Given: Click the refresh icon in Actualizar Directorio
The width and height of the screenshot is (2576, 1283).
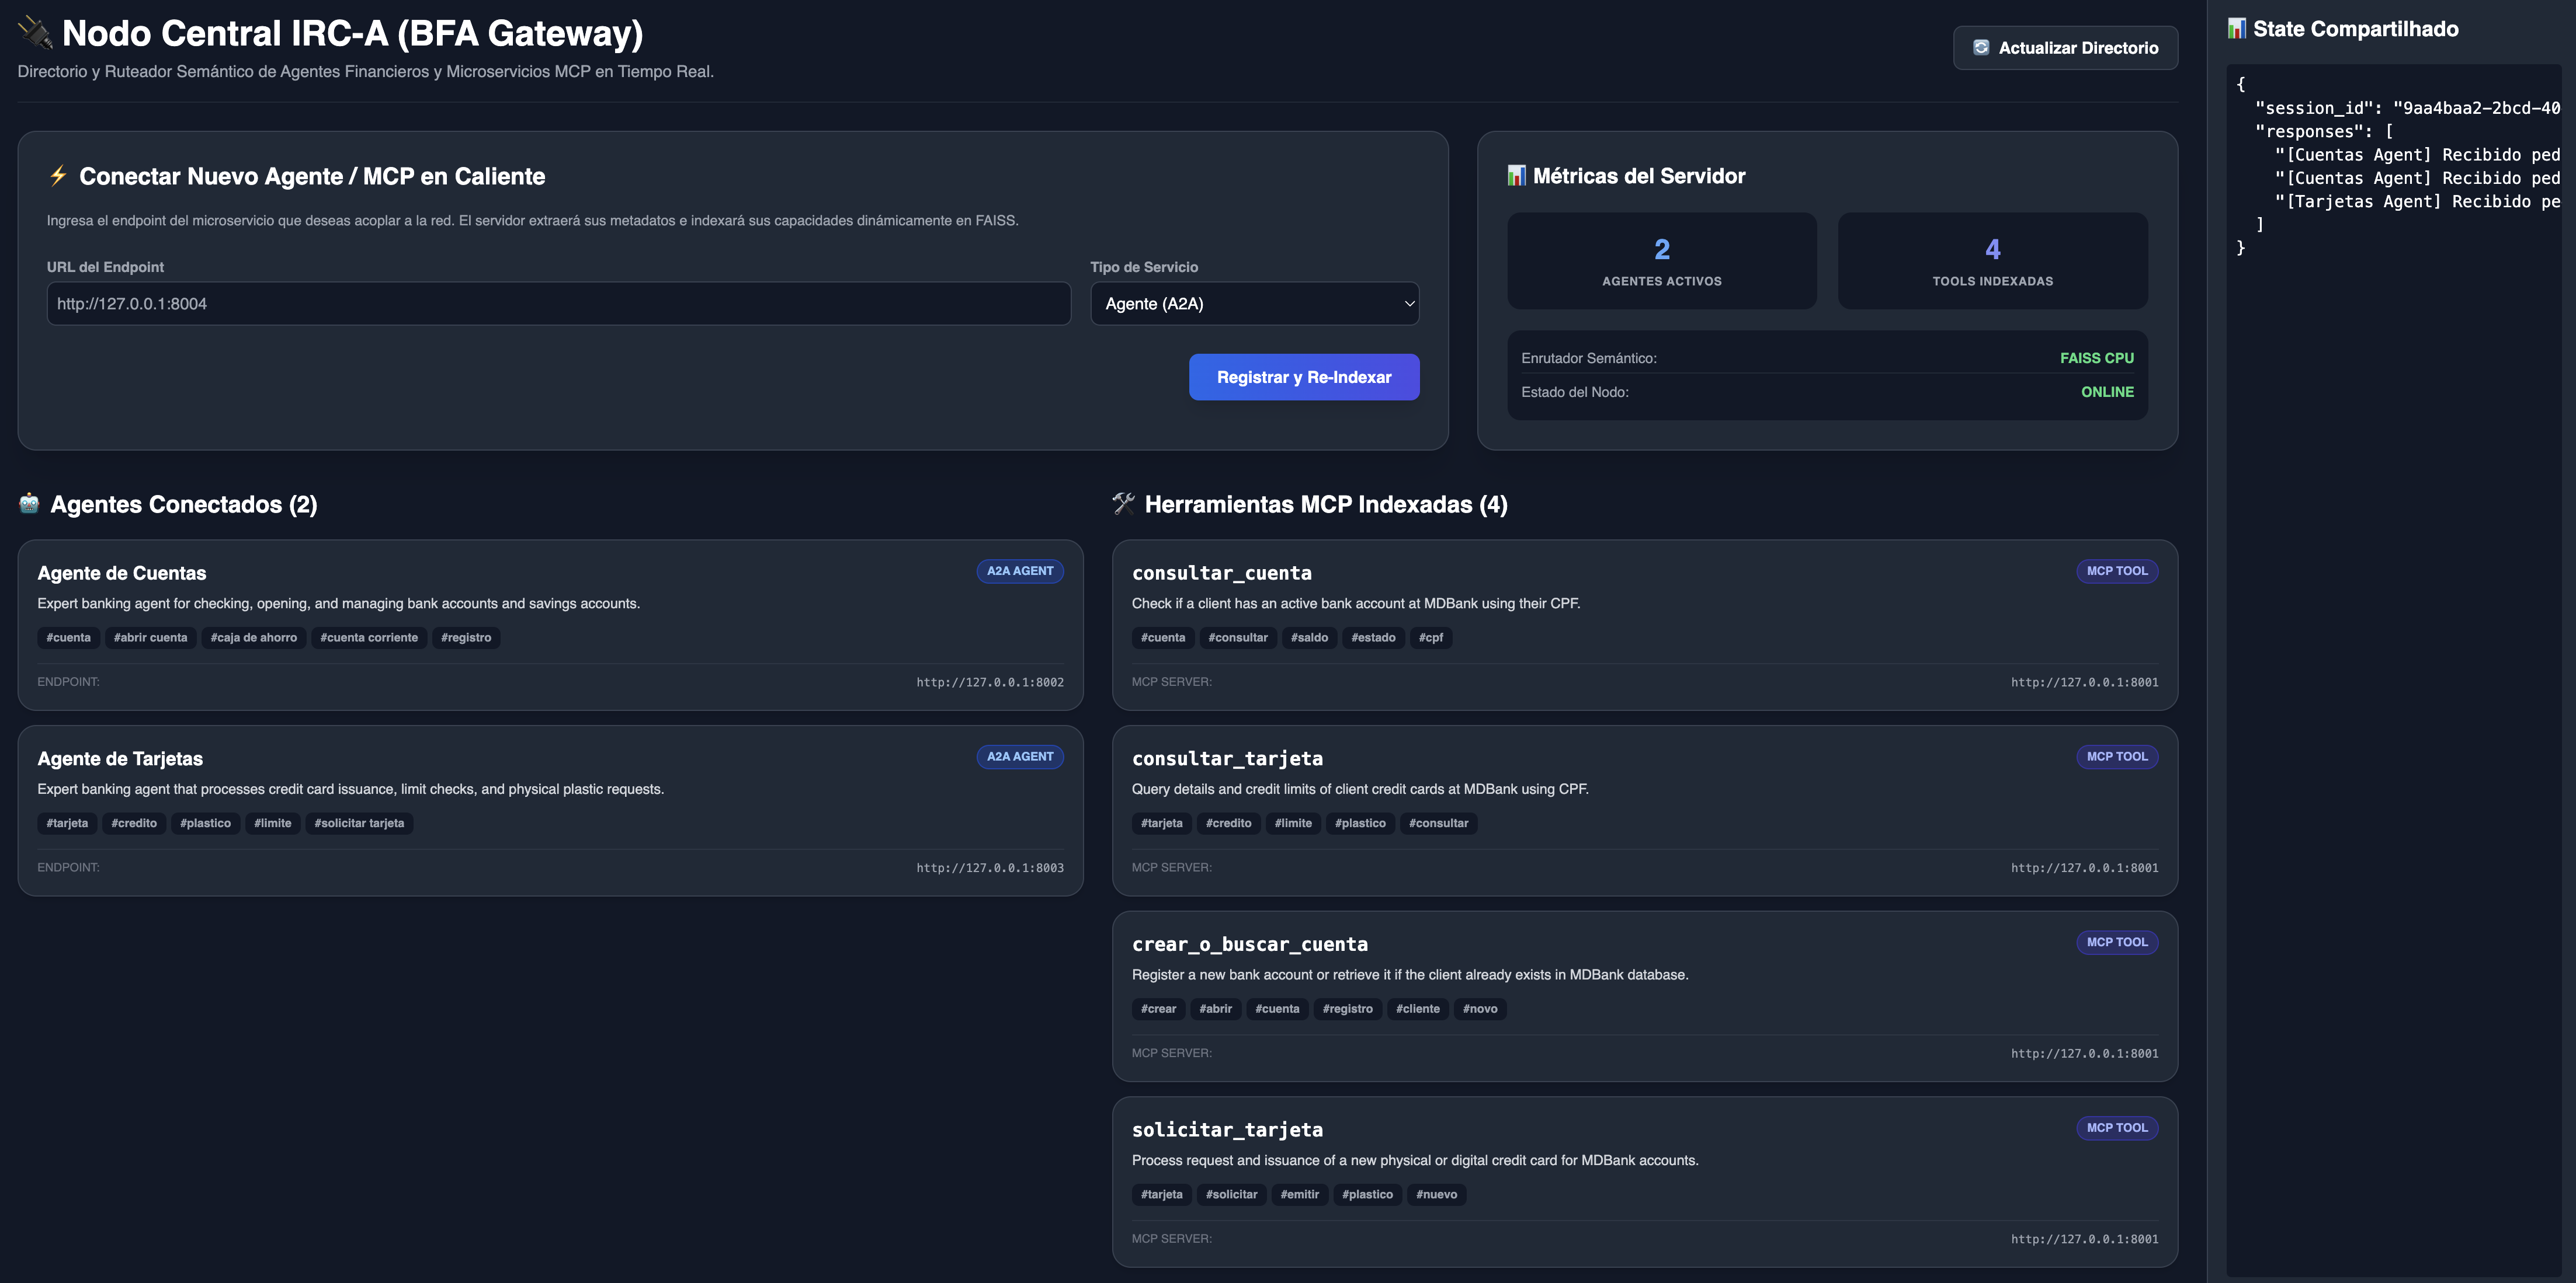Looking at the screenshot, I should pos(1981,47).
